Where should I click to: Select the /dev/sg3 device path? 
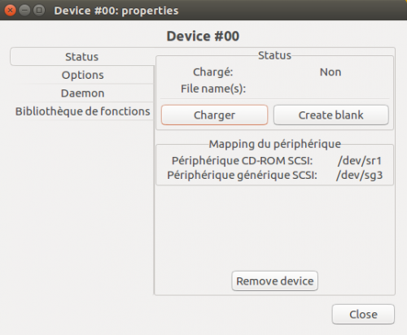click(x=359, y=175)
